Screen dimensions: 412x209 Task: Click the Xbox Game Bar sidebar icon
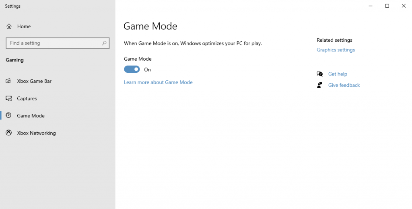(8, 81)
